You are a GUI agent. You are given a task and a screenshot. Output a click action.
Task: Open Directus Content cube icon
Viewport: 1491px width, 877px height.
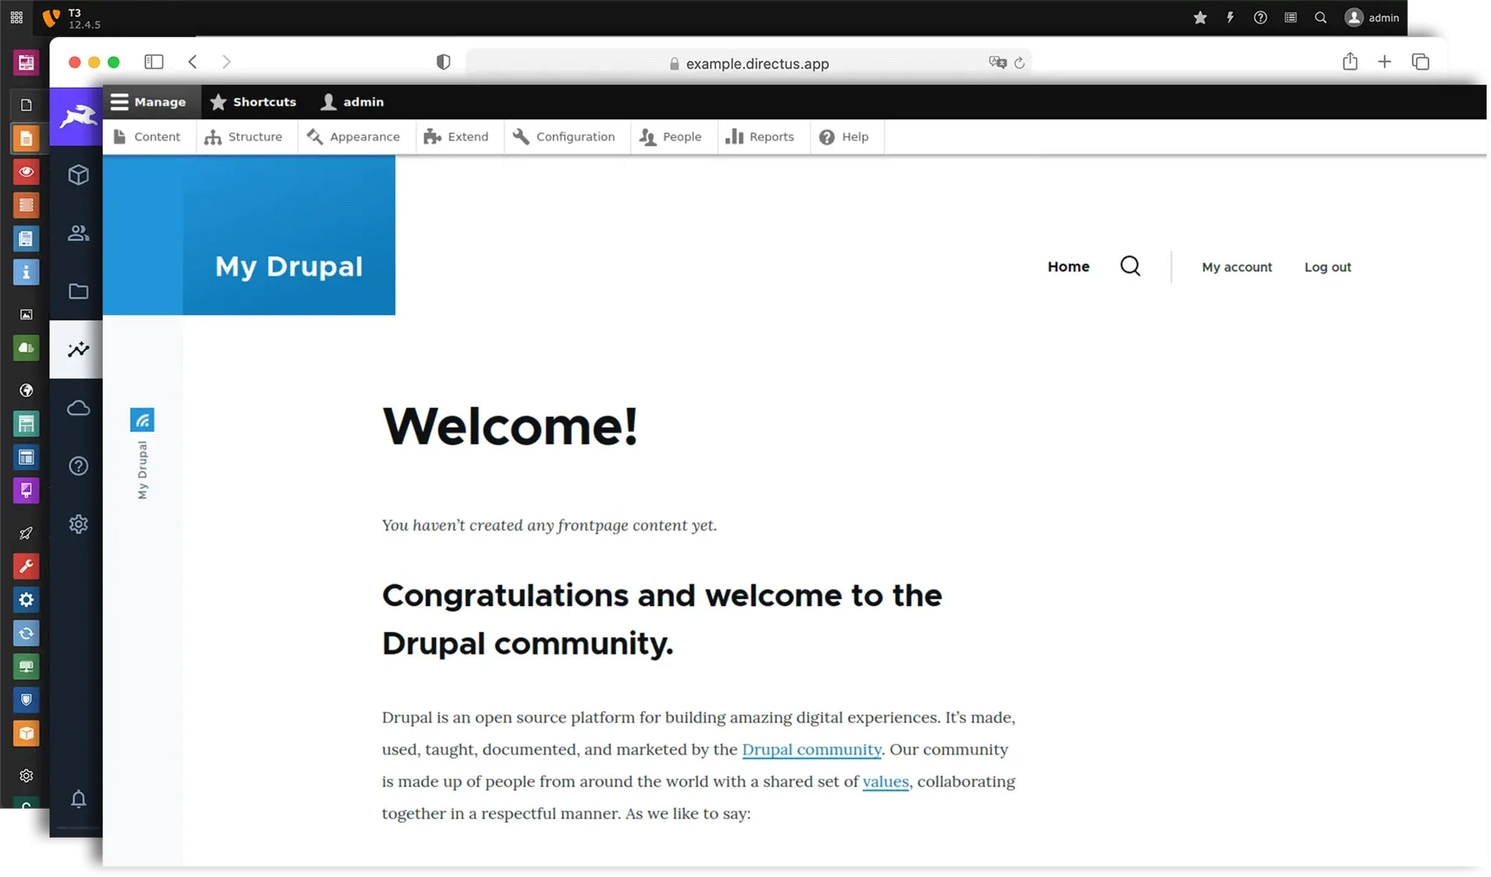coord(78,175)
